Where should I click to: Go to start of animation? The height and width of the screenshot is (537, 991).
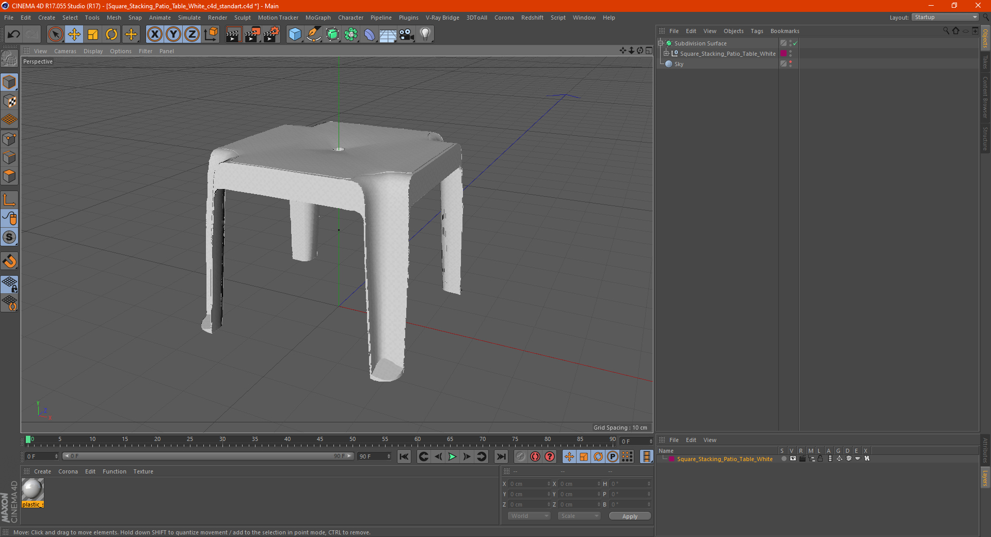point(404,456)
